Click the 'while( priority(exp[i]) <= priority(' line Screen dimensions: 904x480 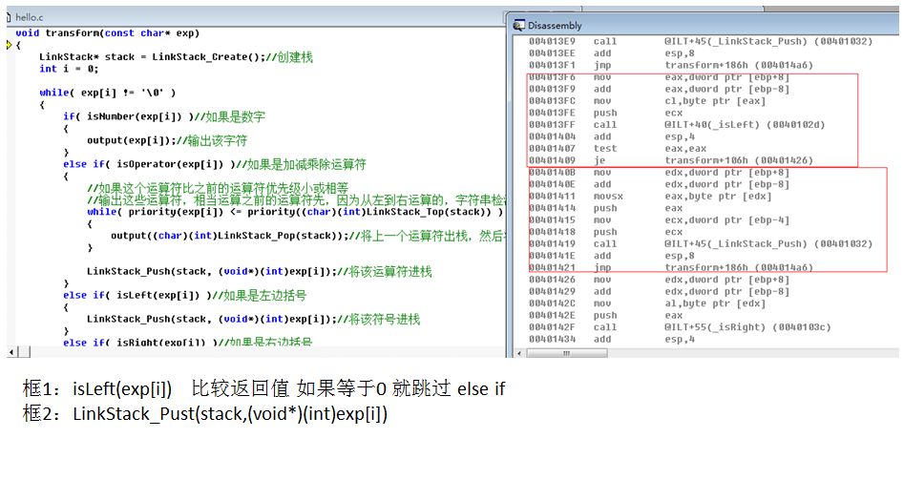pos(295,212)
